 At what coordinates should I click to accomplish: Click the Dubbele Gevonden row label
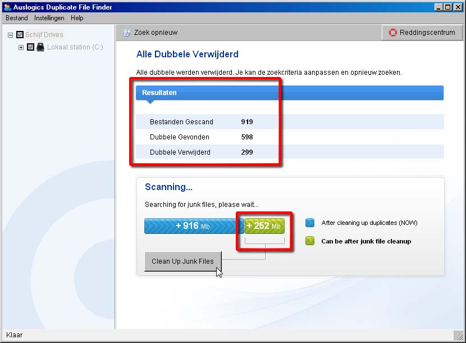pos(180,137)
